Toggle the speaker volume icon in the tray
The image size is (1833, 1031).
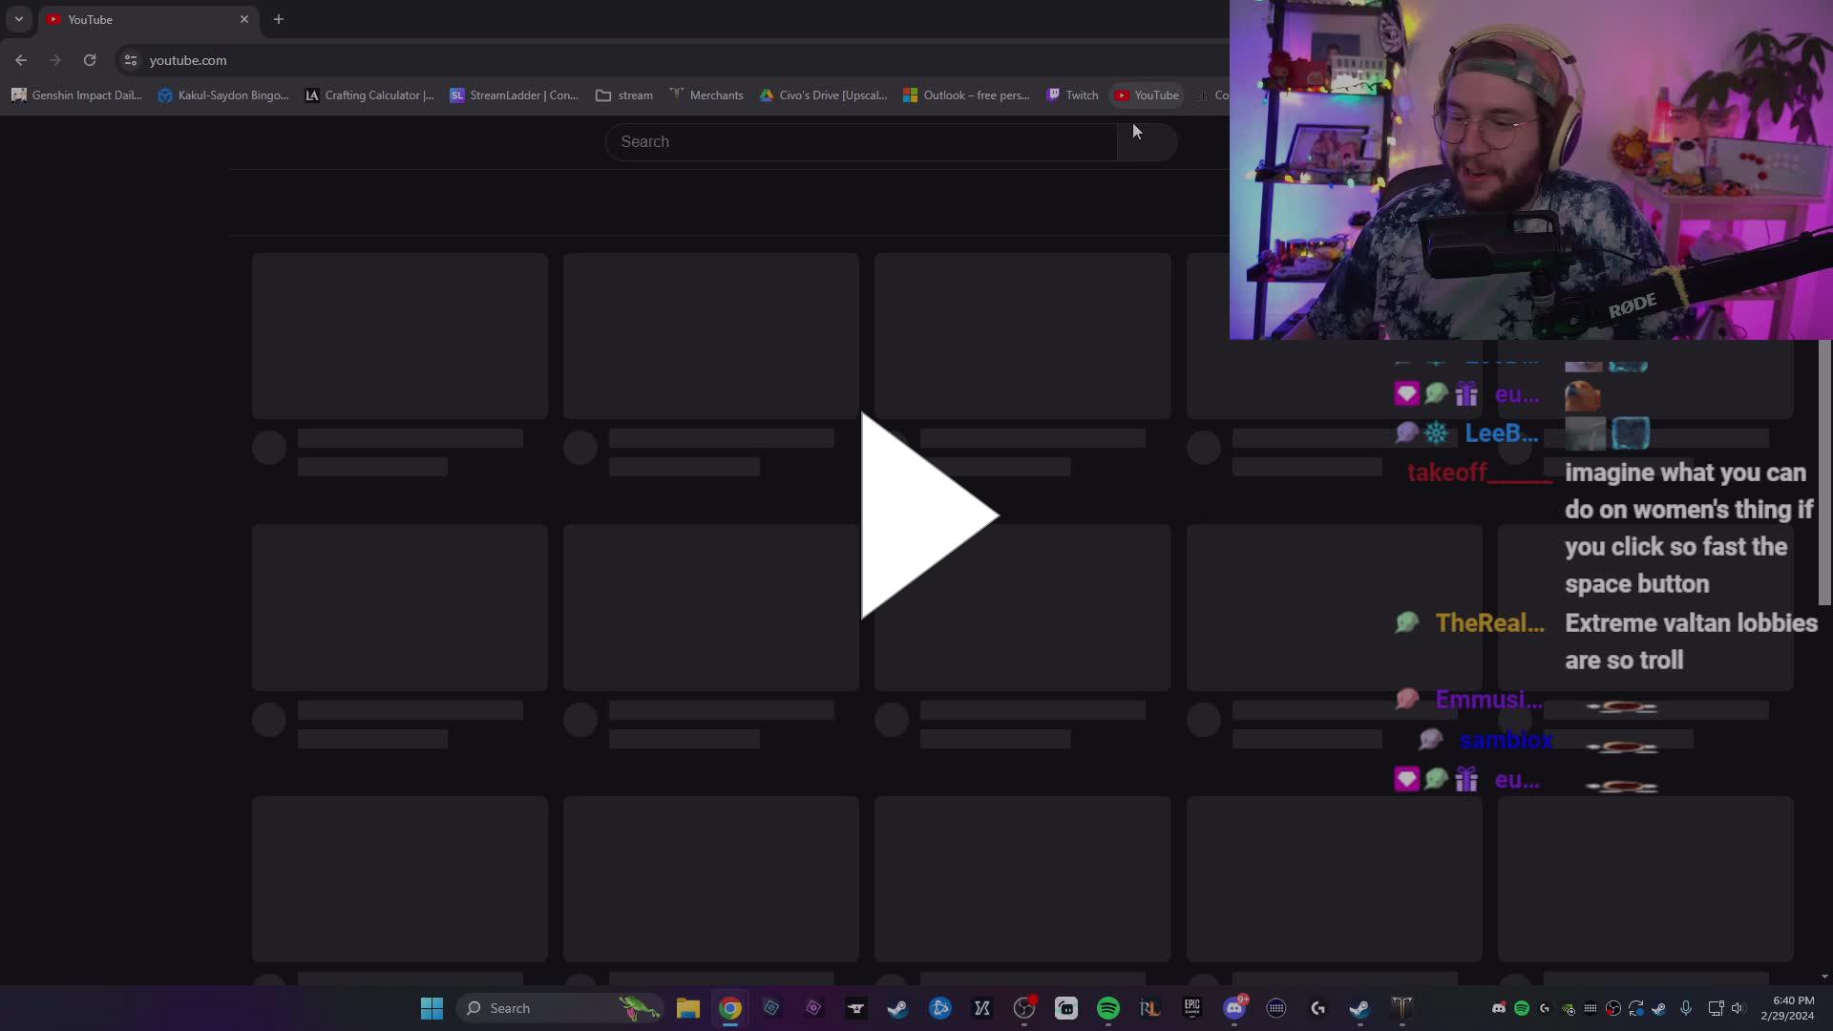[1738, 1009]
